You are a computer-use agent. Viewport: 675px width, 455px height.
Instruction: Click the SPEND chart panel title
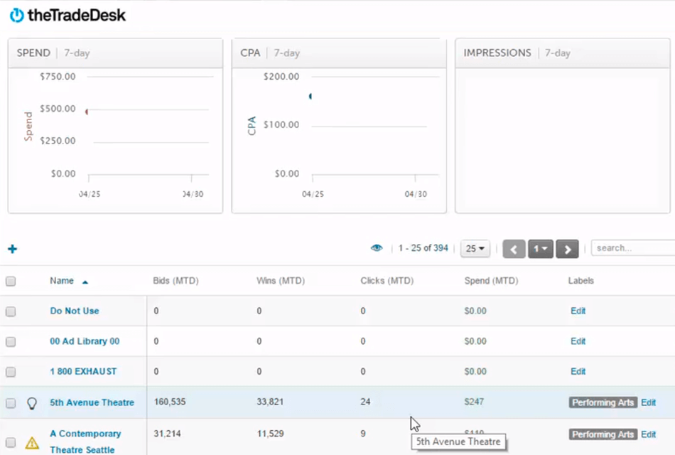point(33,53)
